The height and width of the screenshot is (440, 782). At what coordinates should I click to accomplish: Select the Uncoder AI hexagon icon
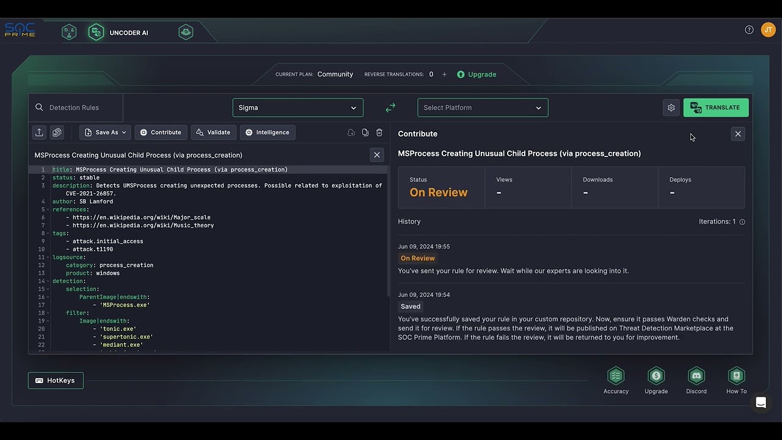(x=96, y=32)
